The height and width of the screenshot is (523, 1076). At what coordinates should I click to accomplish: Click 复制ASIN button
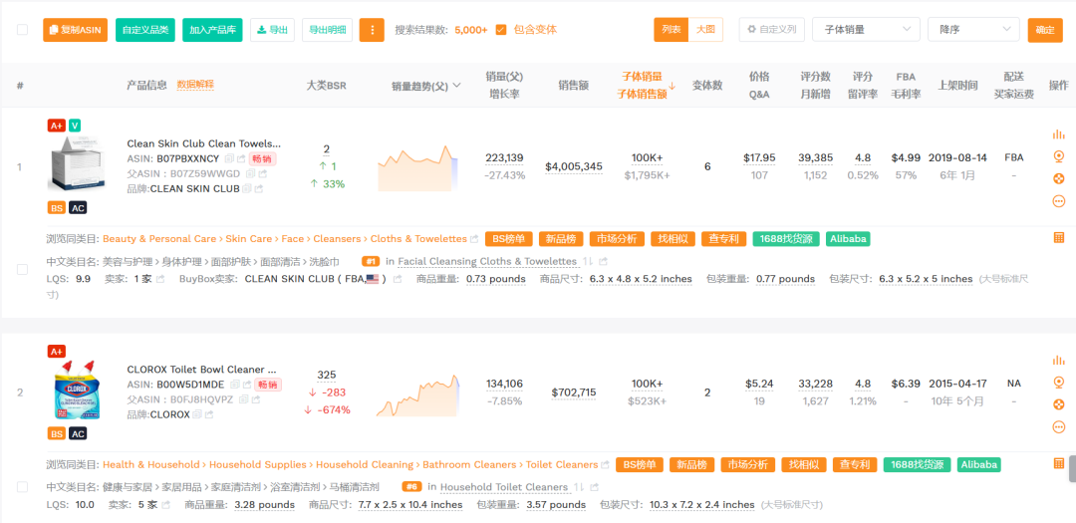click(x=76, y=30)
